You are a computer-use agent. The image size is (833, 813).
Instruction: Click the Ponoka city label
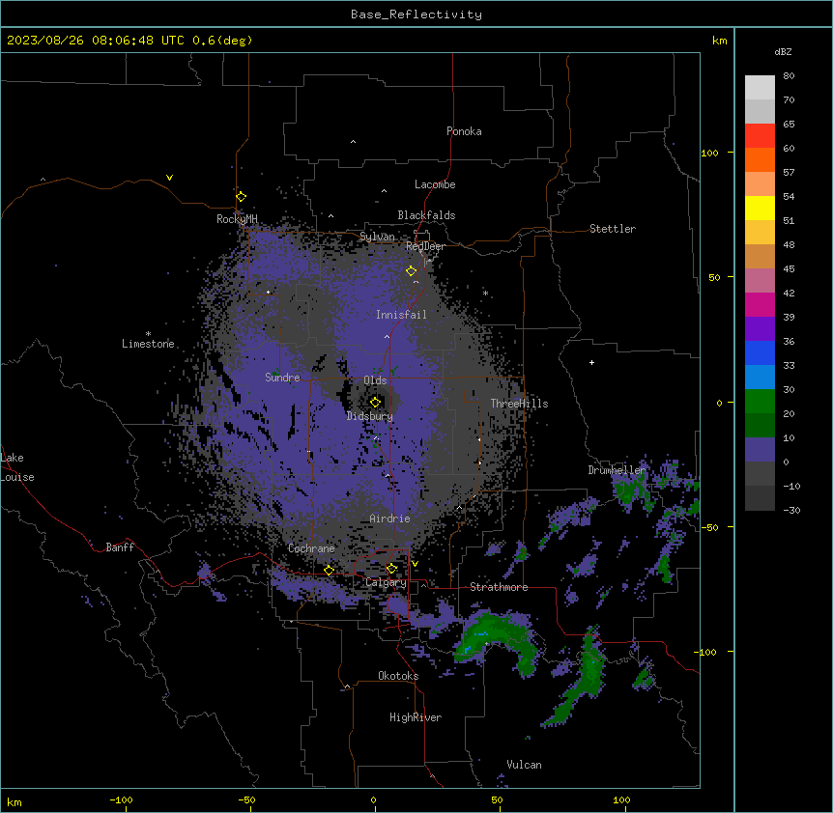464,131
